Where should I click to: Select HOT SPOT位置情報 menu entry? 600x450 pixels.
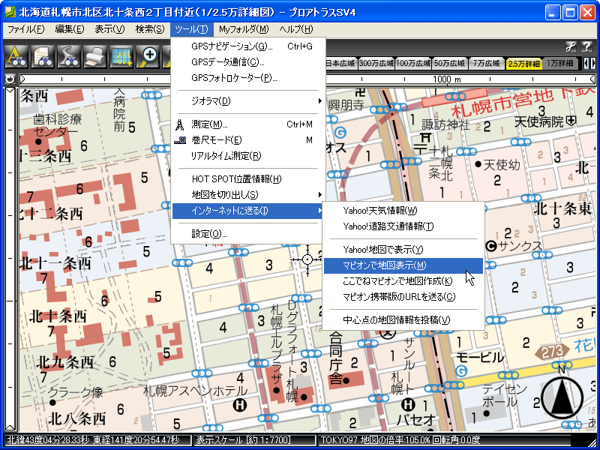tap(247, 179)
